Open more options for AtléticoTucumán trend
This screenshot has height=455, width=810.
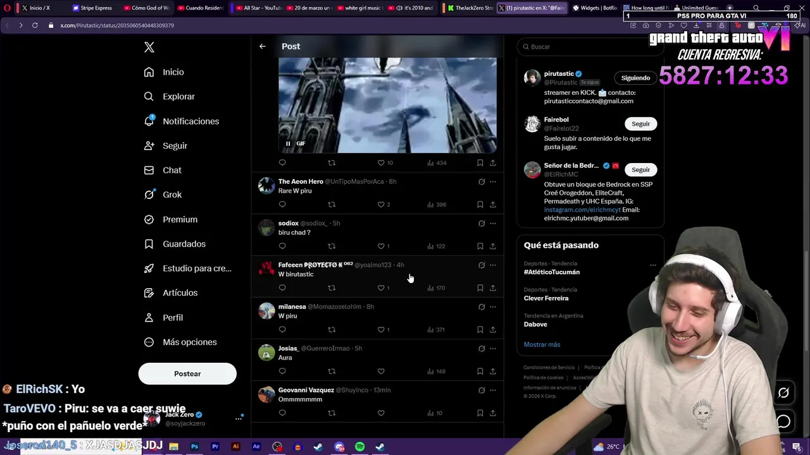pos(652,265)
